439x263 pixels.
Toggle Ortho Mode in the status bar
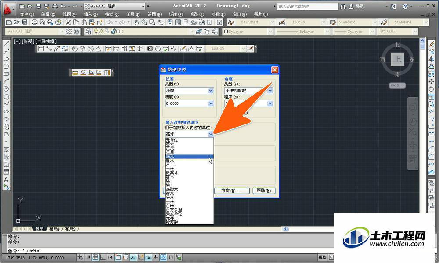[x=103, y=257]
